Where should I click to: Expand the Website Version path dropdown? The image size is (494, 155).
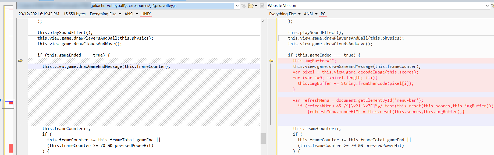point(488,6)
